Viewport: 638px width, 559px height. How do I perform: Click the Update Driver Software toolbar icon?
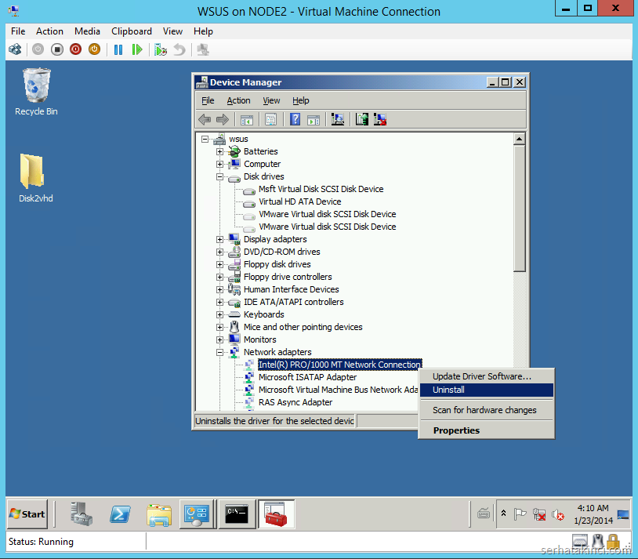362,120
